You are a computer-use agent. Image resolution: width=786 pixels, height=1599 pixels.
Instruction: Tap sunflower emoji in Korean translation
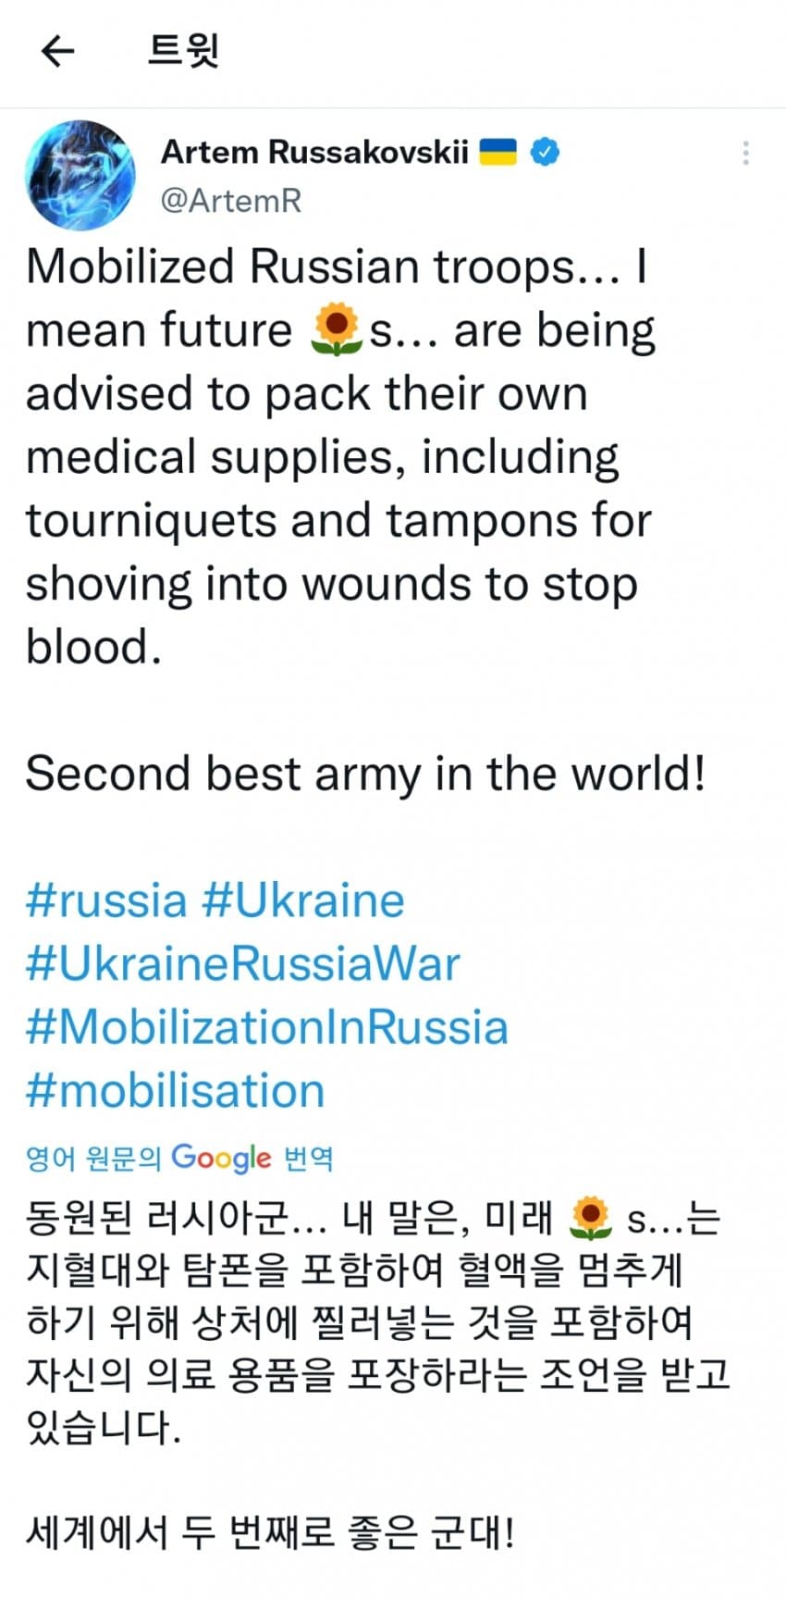click(x=590, y=1219)
